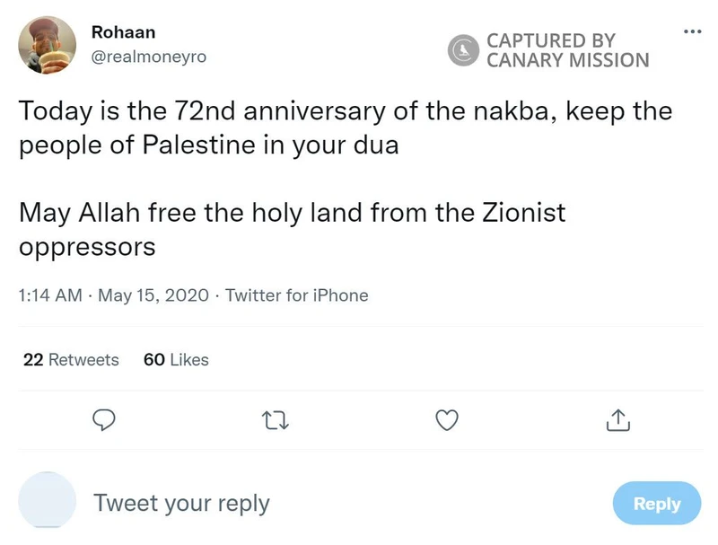View the list of 22 Retweets
This screenshot has height=545, width=718.
[71, 360]
